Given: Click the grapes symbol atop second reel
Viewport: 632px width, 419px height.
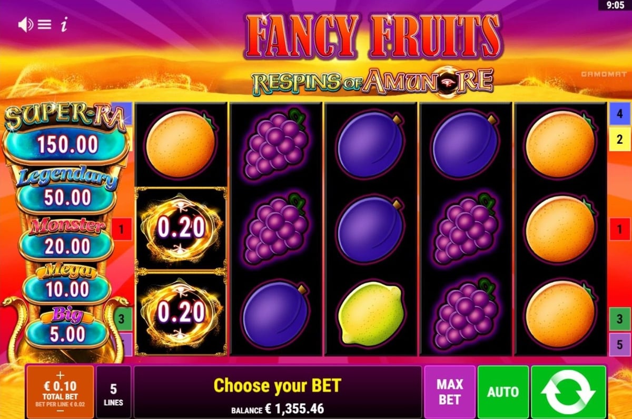Looking at the screenshot, I should point(276,144).
